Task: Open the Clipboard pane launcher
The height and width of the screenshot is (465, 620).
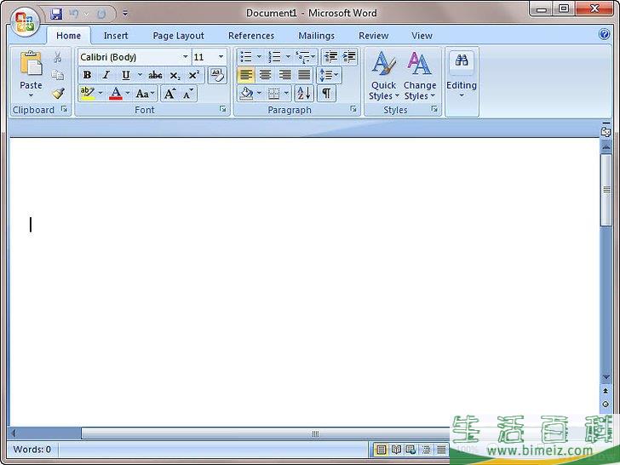Action: 64,109
